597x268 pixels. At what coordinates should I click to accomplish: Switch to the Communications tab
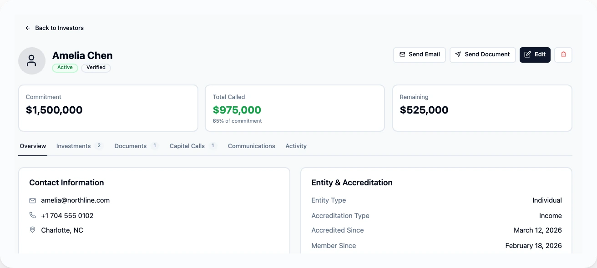(x=251, y=146)
